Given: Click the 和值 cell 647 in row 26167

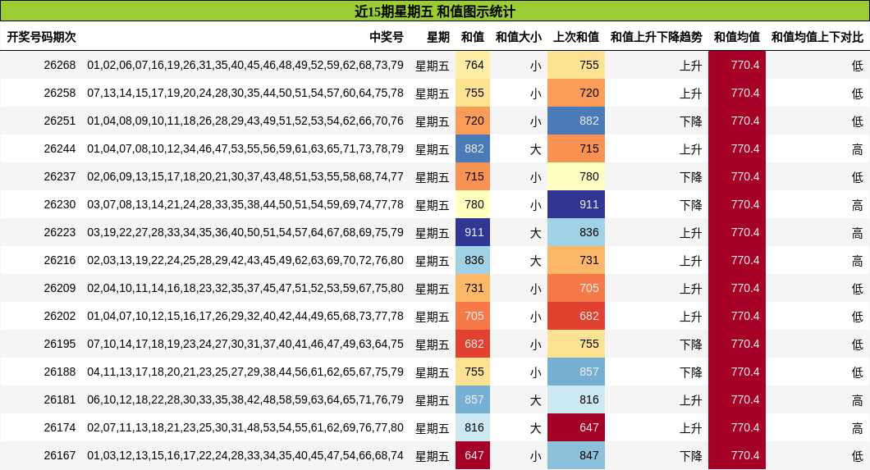Looking at the screenshot, I should (473, 455).
